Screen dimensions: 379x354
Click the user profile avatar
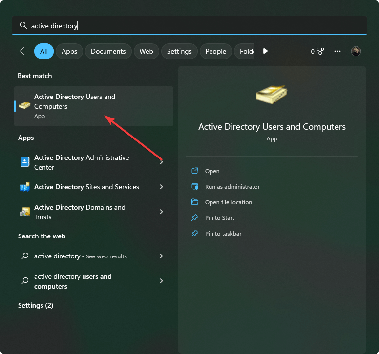[x=356, y=51]
